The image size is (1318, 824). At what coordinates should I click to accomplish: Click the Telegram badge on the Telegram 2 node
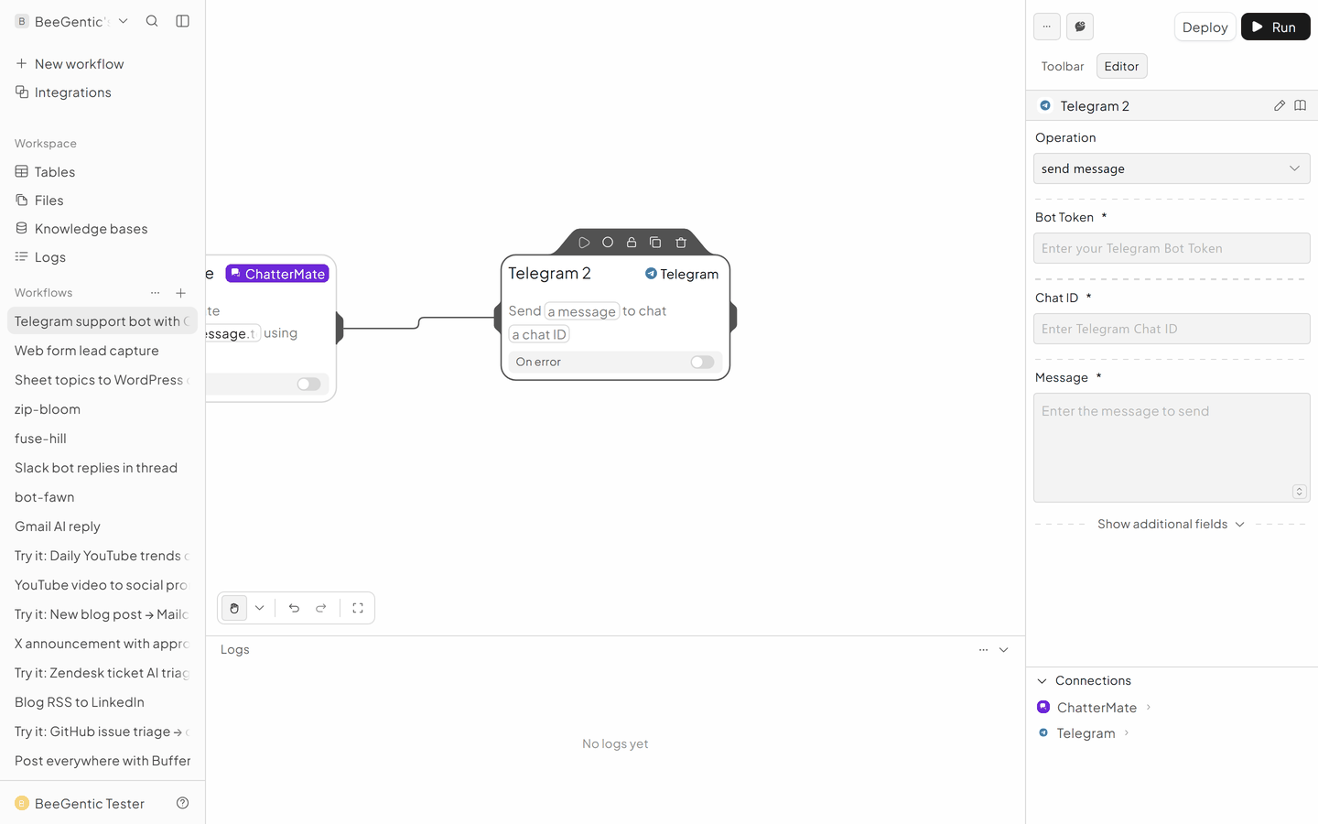point(682,274)
